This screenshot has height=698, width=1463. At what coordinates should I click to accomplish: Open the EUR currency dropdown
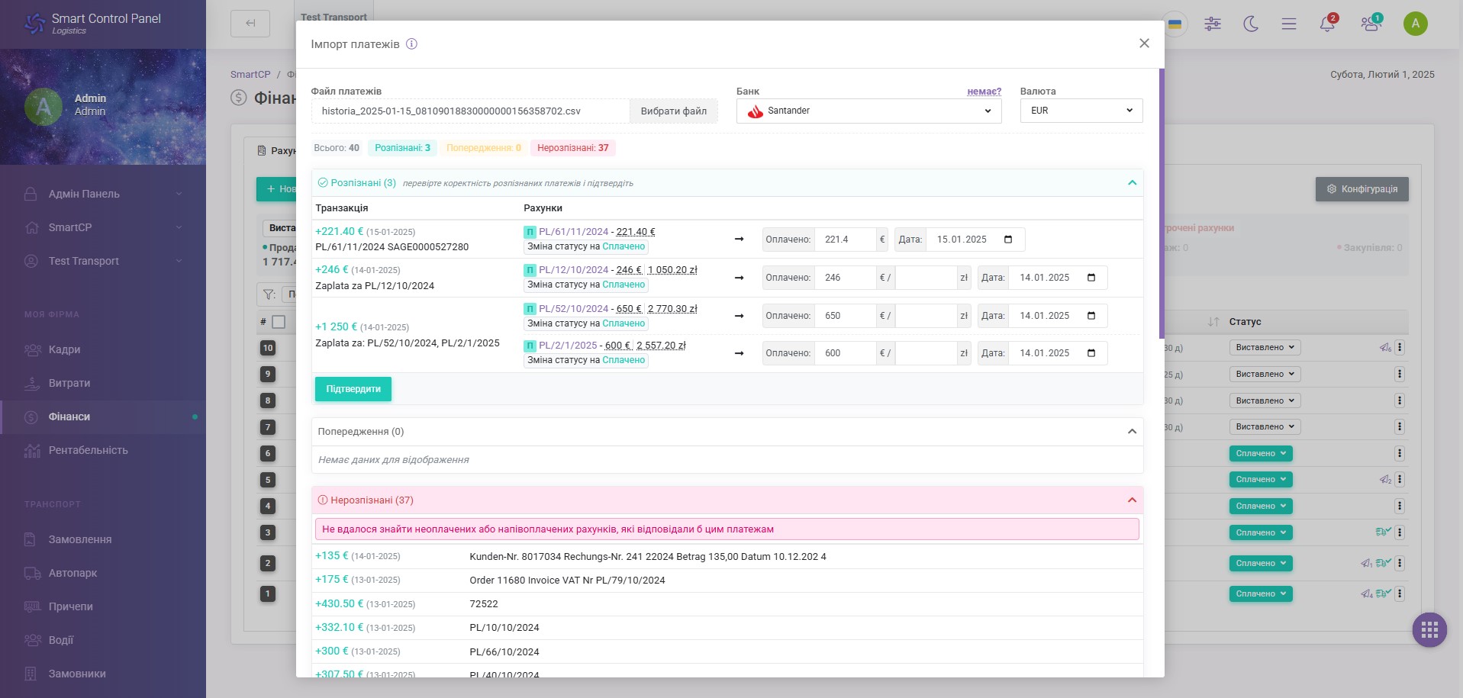(1081, 111)
